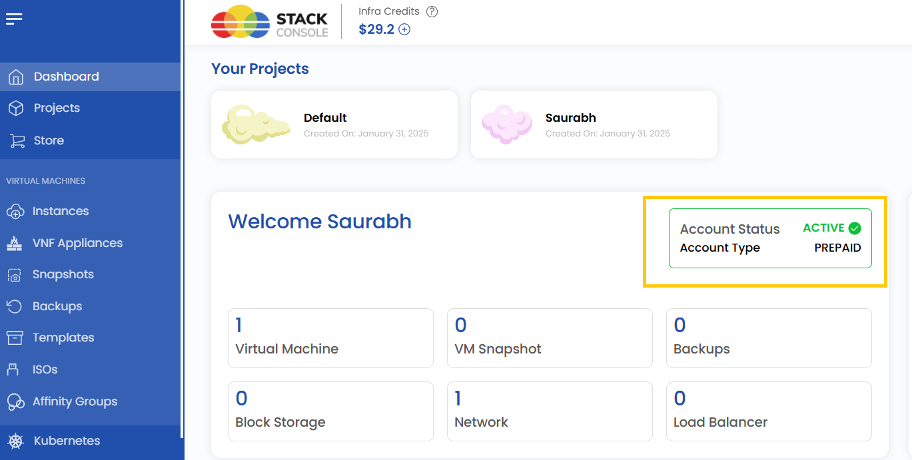Viewport: 912px width, 460px height.
Task: Open Affinity Groups via its sidebar icon
Action: (x=15, y=401)
